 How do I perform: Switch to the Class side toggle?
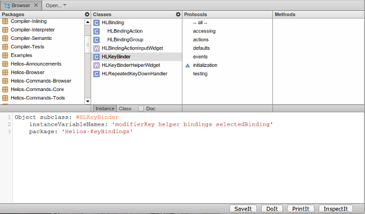pos(125,108)
